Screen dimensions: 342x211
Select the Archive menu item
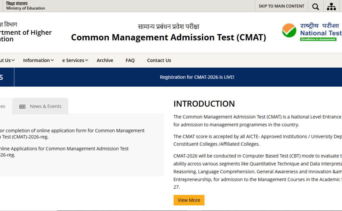coord(105,60)
